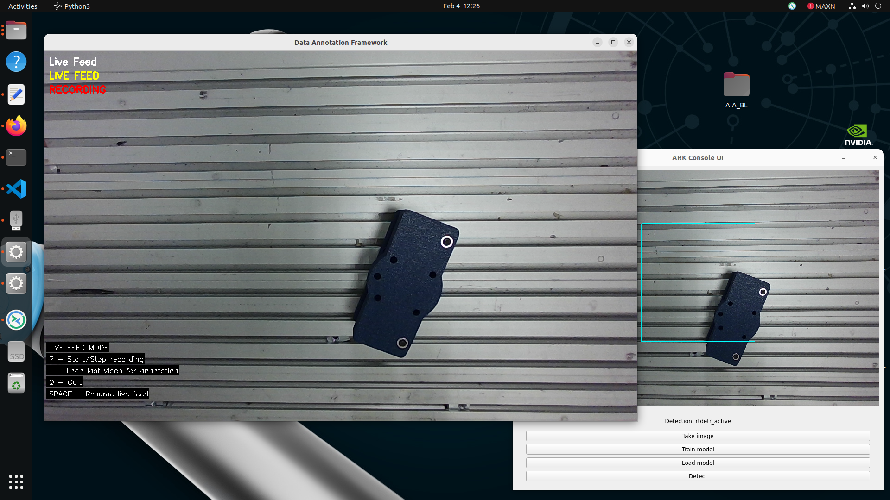The height and width of the screenshot is (500, 890).
Task: Click the 'LIVE FEED MODE' heading text
Action: coord(78,348)
